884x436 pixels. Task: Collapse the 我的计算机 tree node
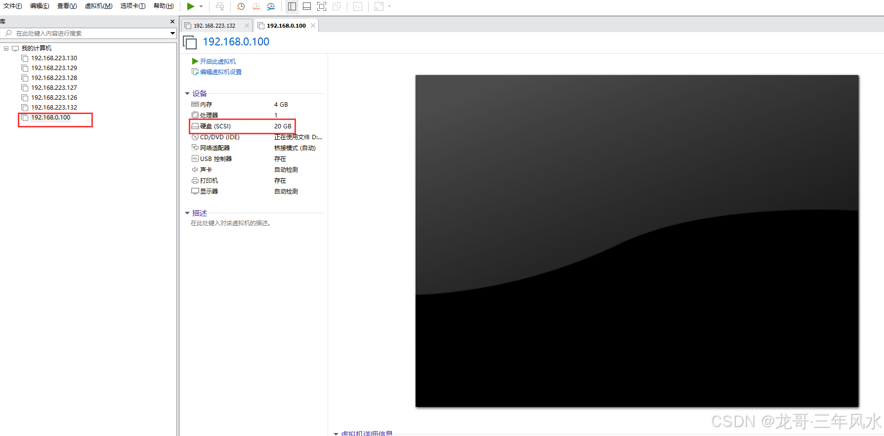click(6, 48)
